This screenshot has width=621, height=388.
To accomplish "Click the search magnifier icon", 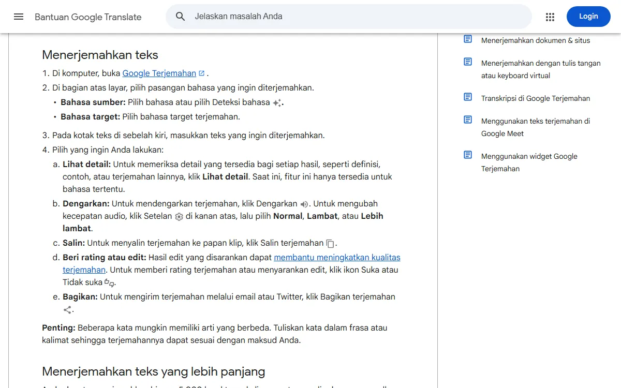I will tap(180, 17).
